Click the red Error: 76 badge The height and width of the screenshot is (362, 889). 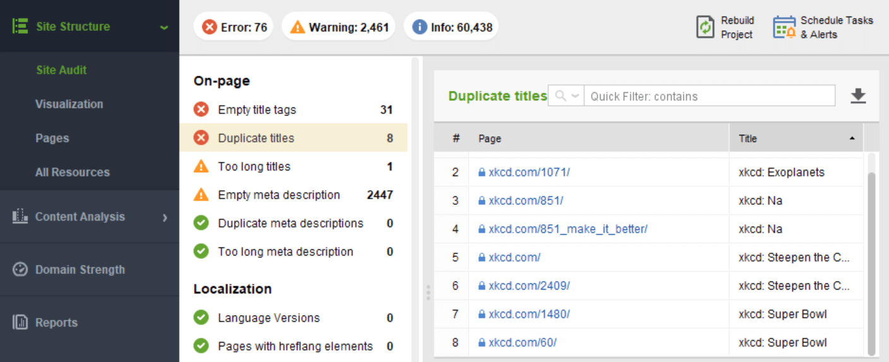point(234,27)
